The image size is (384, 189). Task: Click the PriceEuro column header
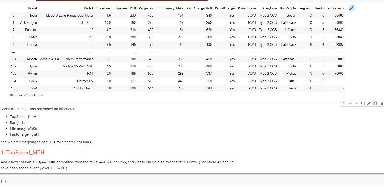[335, 8]
